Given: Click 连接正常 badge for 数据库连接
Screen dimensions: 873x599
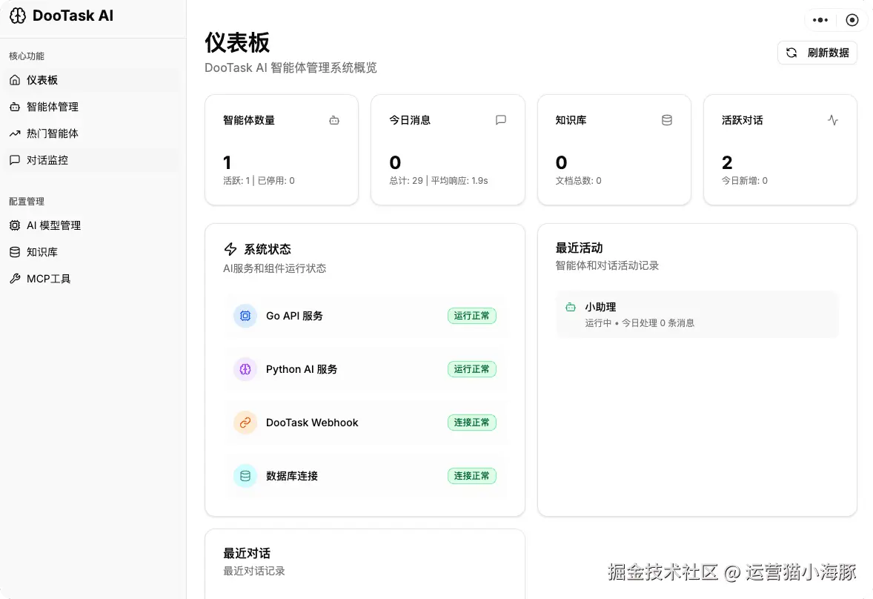Looking at the screenshot, I should [x=471, y=476].
